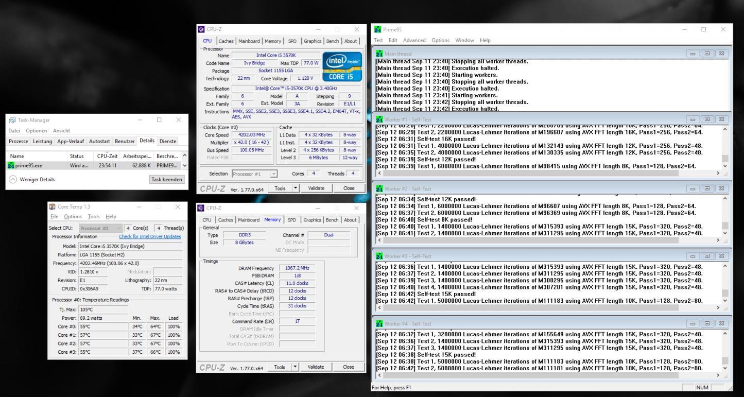744x397 pixels.
Task: Open the Tools dropdown arrow in lower CPU-Z
Action: pos(296,367)
